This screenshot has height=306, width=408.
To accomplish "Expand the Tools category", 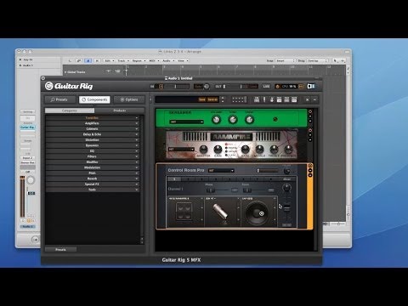I will coord(93,190).
